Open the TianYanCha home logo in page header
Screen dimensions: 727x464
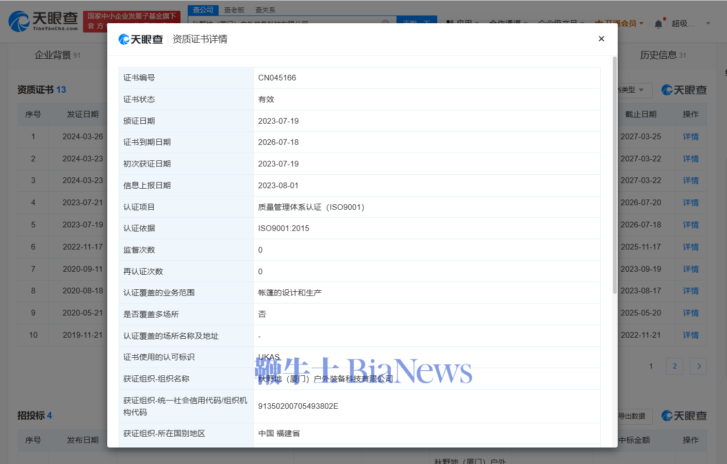43,21
